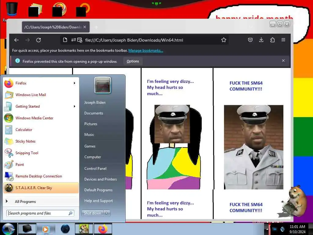
Task: Select the Win64.html browser tab
Action: pos(56,27)
